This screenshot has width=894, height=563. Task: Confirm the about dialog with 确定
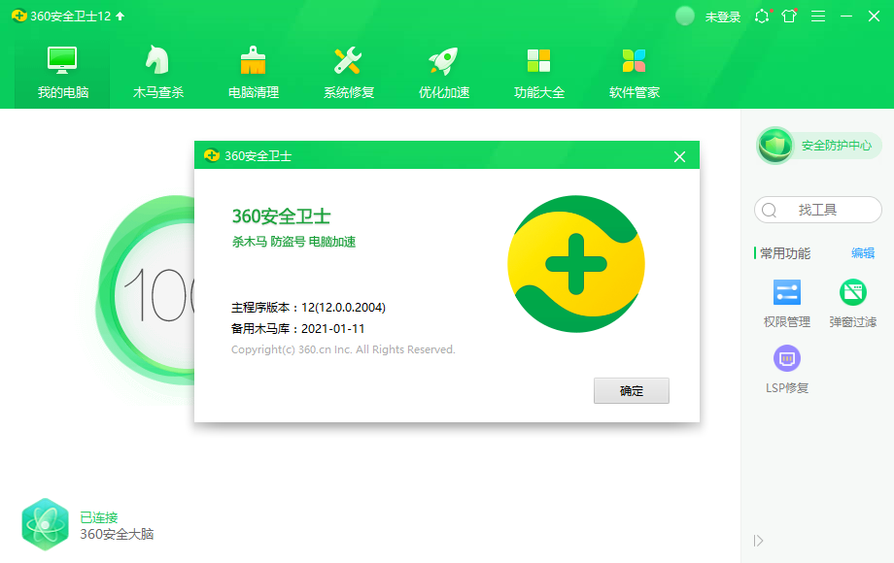point(631,390)
